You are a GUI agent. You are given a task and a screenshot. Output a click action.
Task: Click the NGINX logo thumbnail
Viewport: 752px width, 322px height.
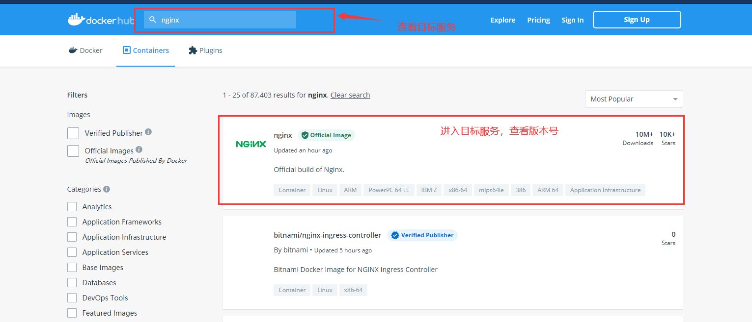[251, 144]
